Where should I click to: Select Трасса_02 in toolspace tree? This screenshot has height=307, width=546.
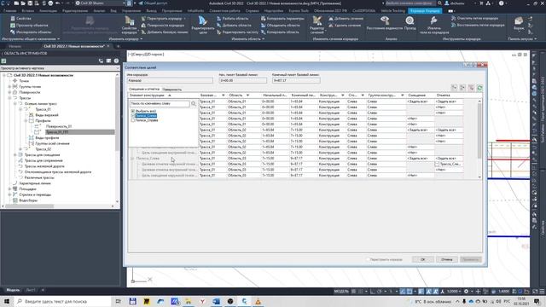coord(44,149)
